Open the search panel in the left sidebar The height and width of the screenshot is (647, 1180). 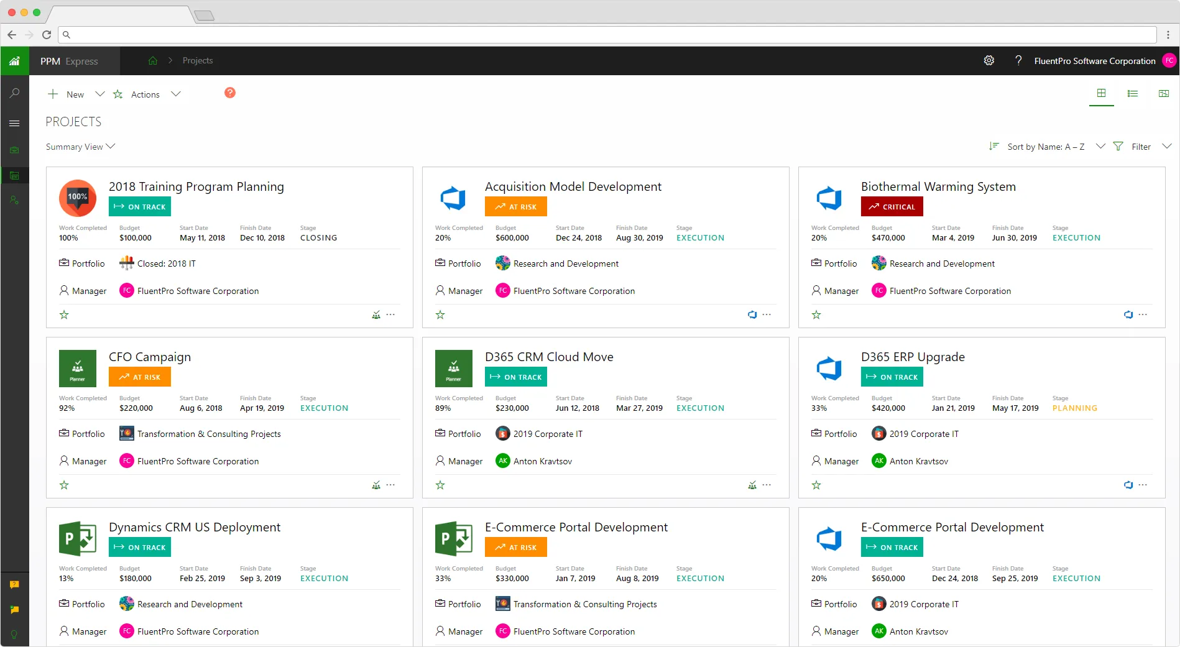[14, 93]
